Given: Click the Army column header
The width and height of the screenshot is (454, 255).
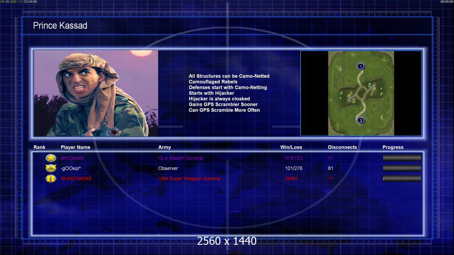Looking at the screenshot, I should (x=164, y=147).
